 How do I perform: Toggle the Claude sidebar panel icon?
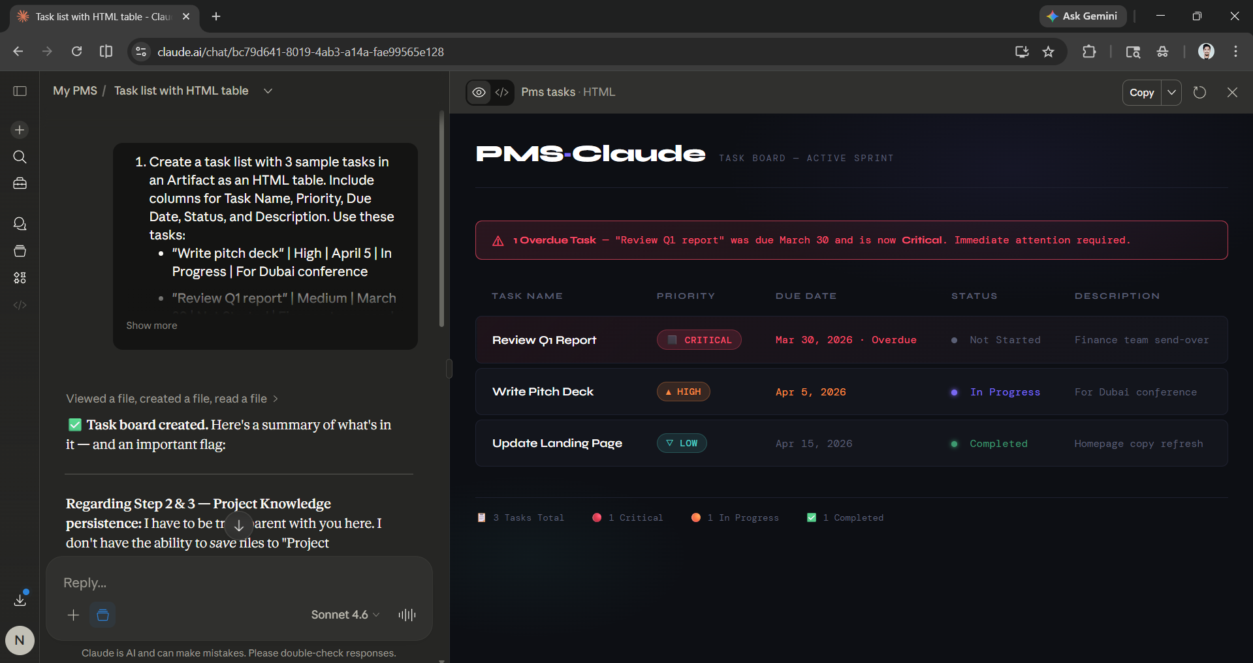click(20, 91)
